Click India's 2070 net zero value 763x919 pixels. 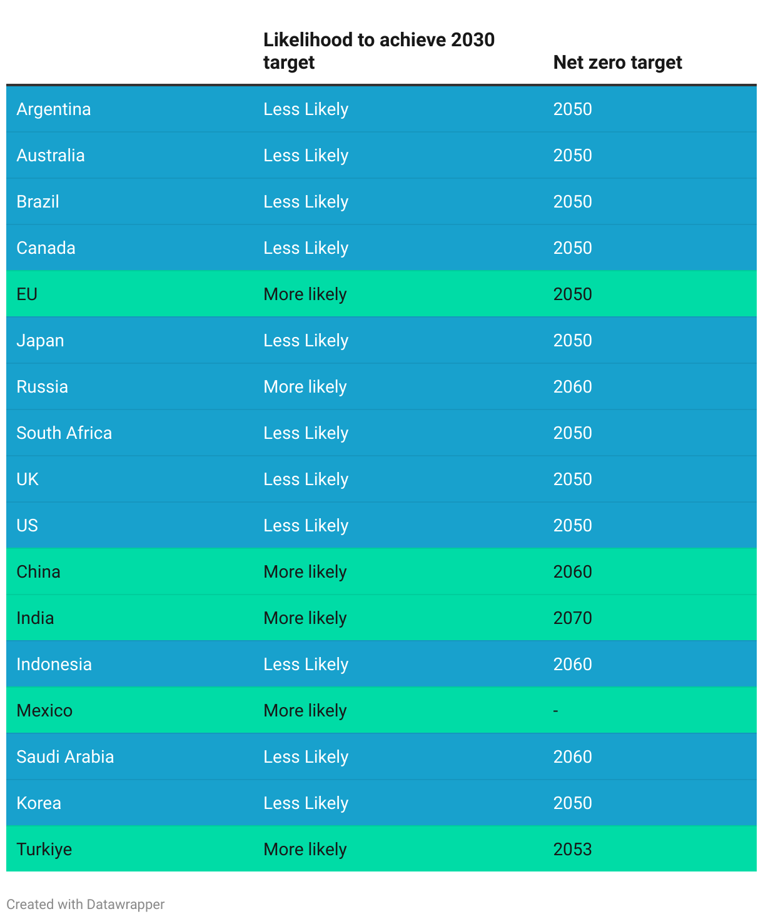click(573, 618)
